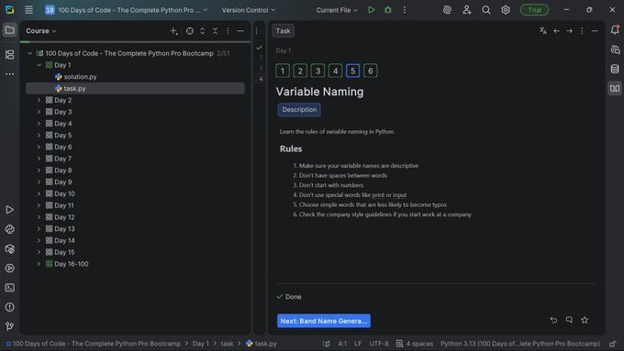Expand the Day 7 lesson
The width and height of the screenshot is (624, 351).
(39, 159)
